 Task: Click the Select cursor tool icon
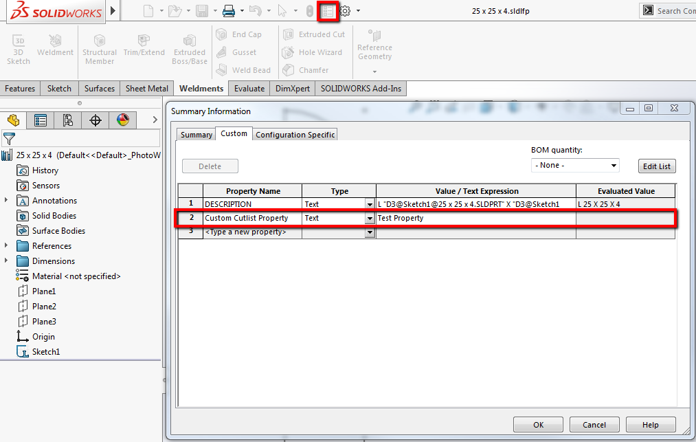click(282, 11)
